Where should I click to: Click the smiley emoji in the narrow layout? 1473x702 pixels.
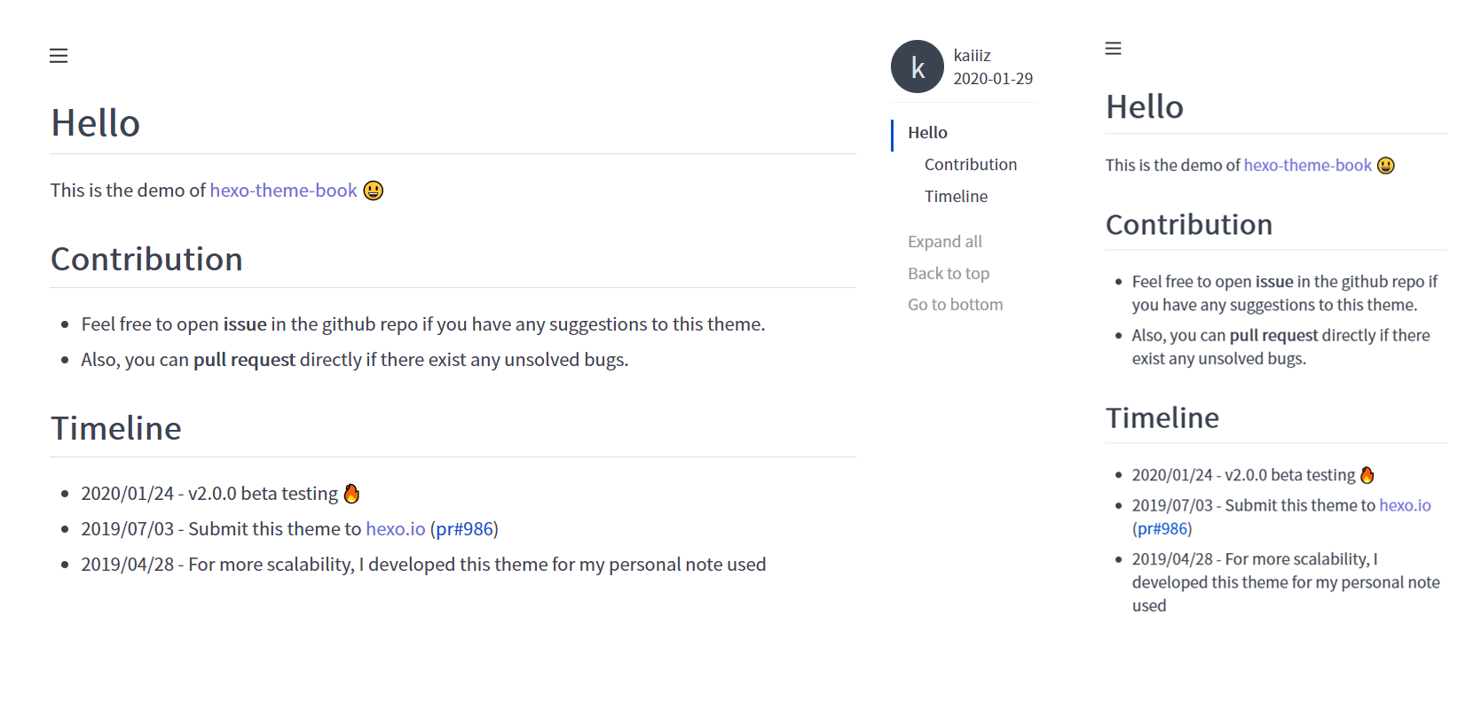tap(1385, 166)
